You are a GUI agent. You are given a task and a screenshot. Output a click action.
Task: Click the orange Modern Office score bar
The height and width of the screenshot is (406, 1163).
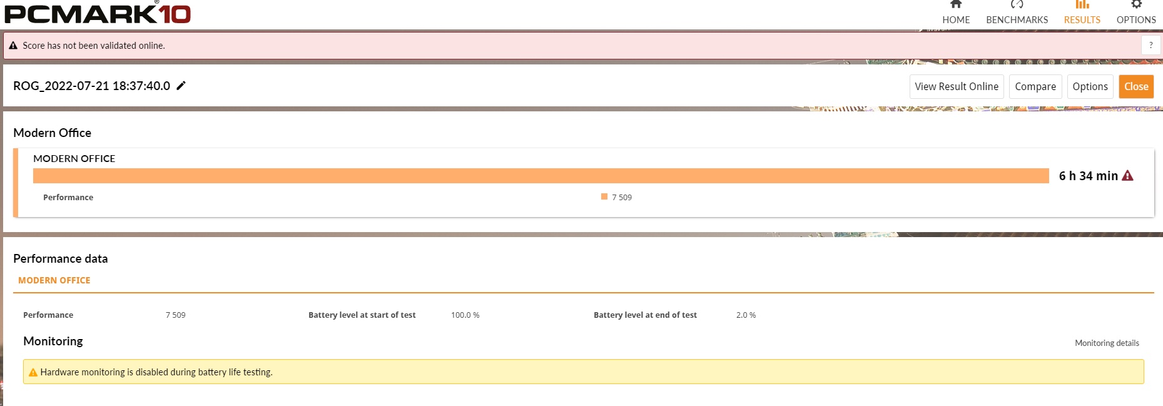click(541, 176)
